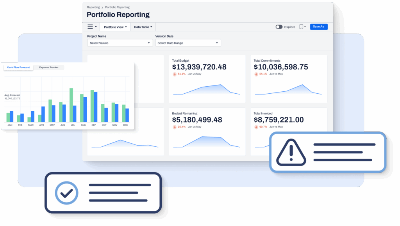Click the warning triangle icon

coord(291,152)
